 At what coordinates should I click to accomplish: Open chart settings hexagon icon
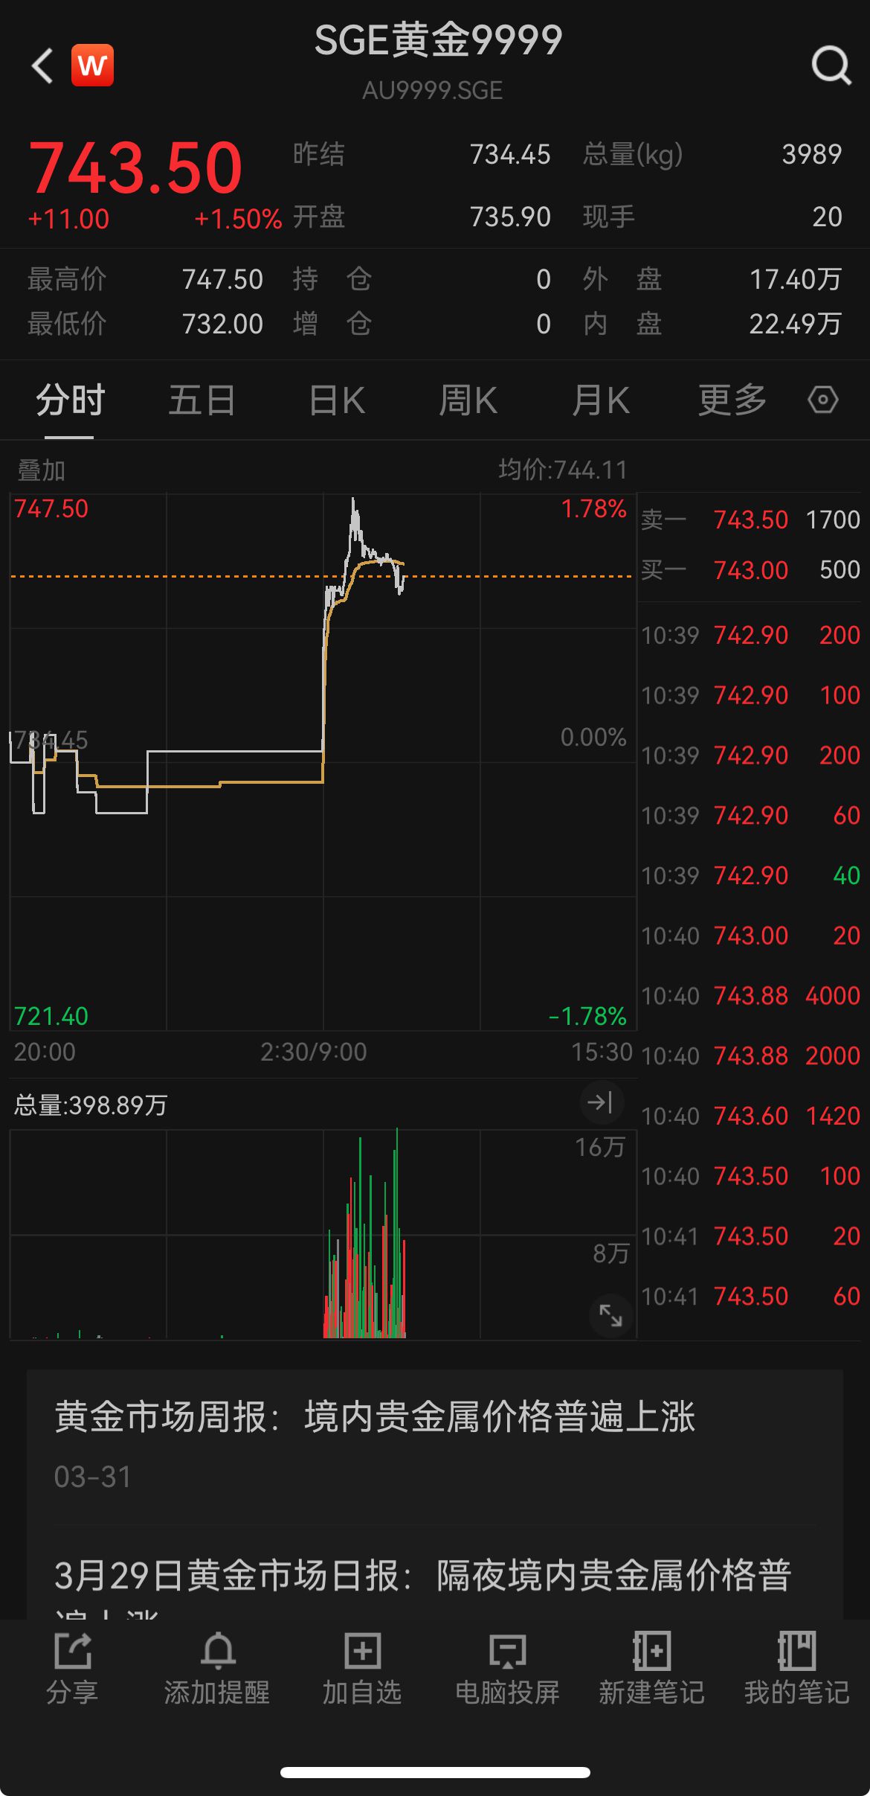(x=822, y=400)
